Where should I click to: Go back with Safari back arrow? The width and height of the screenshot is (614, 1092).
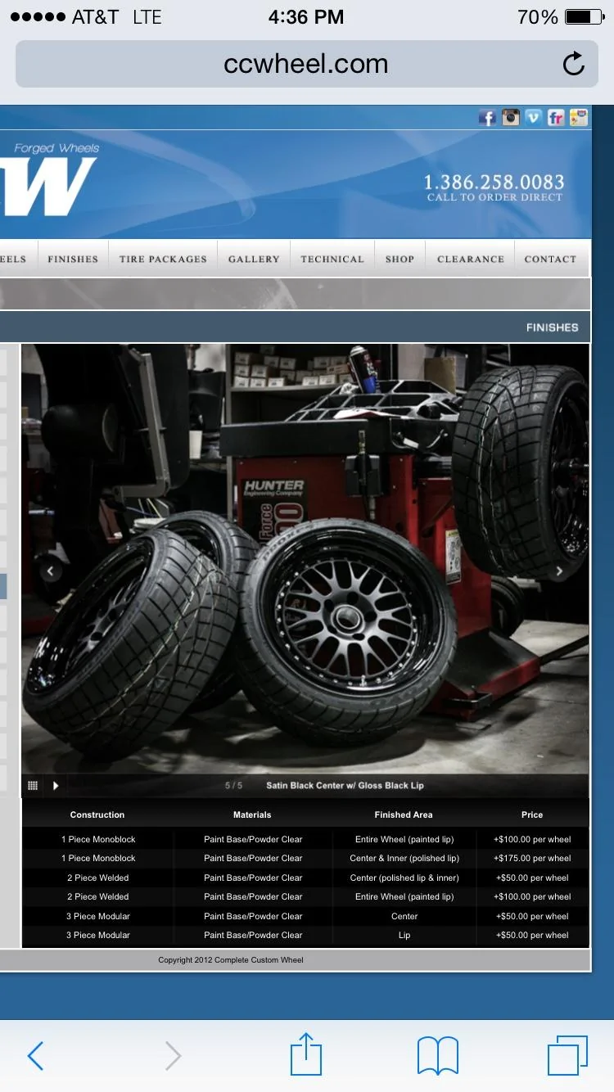[35, 1056]
